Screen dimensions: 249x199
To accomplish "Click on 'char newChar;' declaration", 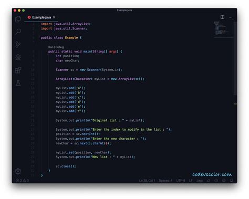I will click(x=68, y=60).
